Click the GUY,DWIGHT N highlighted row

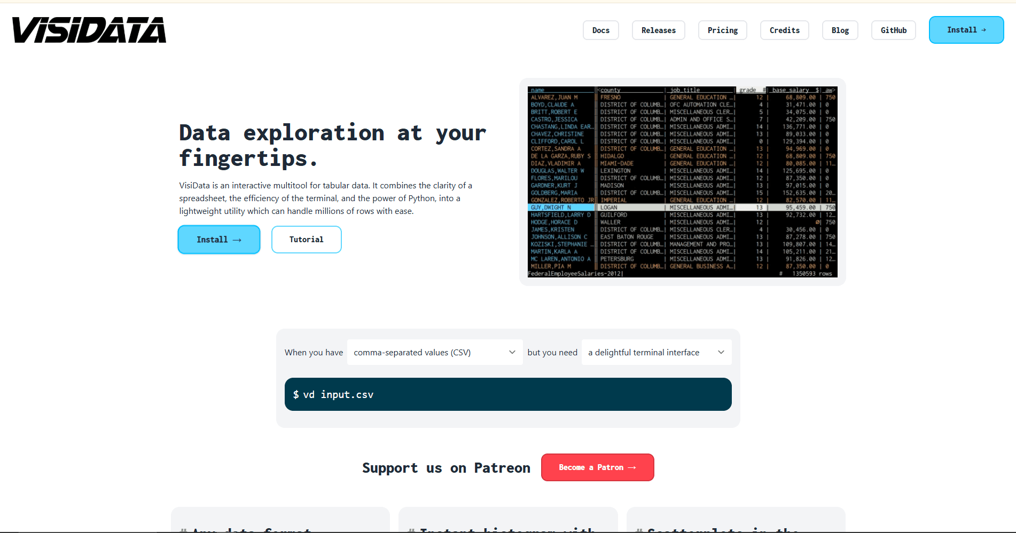tap(682, 208)
